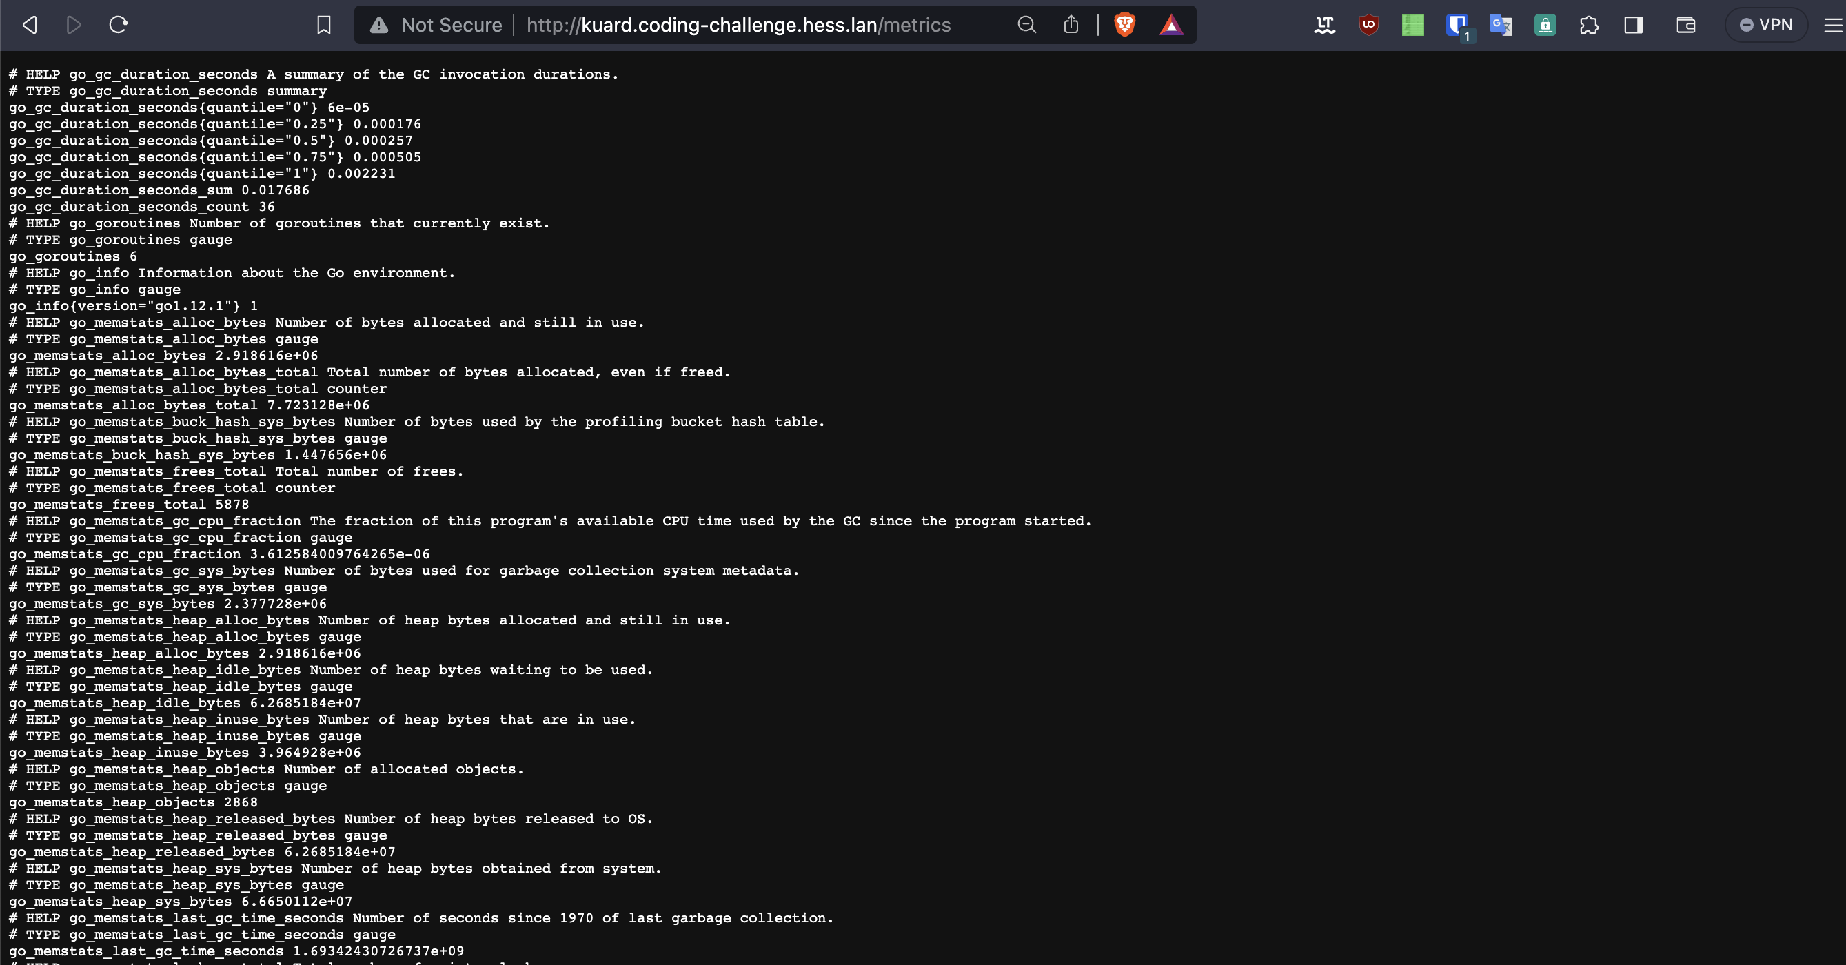Click the browser back arrow

(x=30, y=25)
